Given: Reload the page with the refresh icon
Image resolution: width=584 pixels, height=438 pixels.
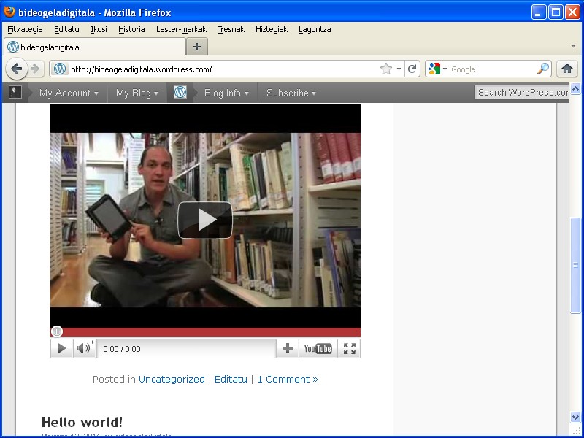Looking at the screenshot, I should [412, 69].
